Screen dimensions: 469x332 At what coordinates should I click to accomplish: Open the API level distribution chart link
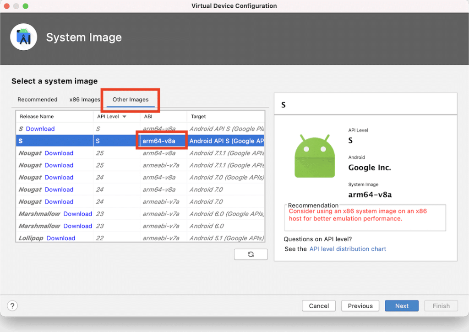(x=348, y=249)
